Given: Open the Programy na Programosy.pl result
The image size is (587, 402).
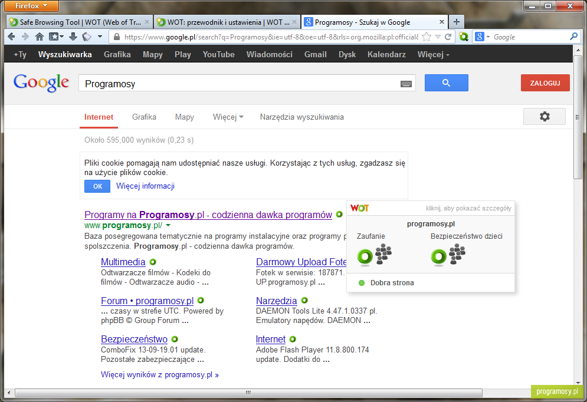Looking at the screenshot, I should [208, 215].
